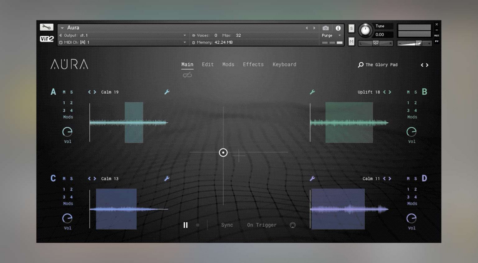
Task: Solo layer B with S button
Action: 415,92
